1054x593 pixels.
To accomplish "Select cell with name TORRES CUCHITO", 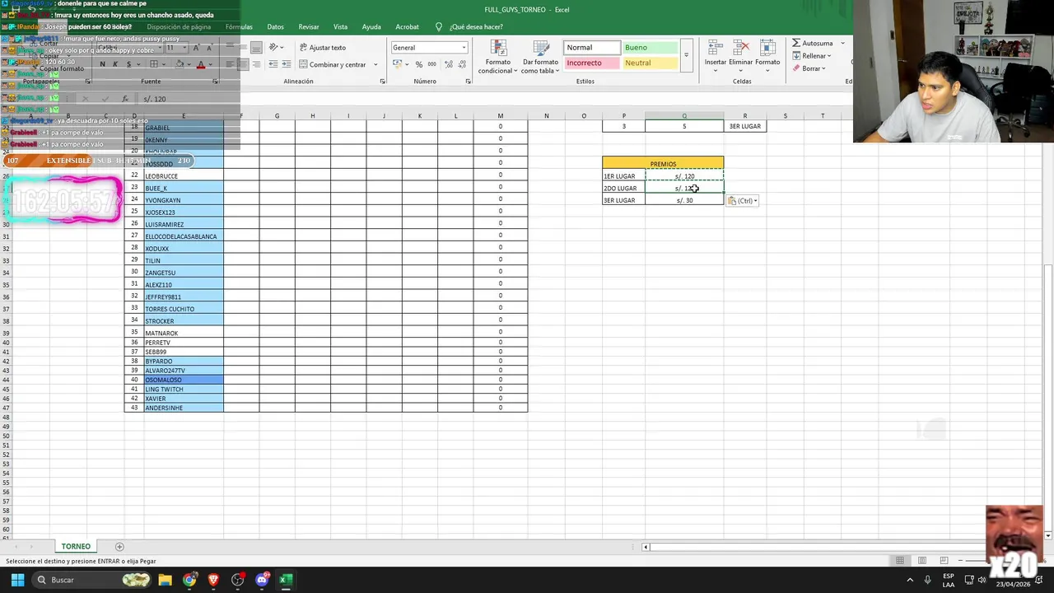I will click(x=183, y=309).
